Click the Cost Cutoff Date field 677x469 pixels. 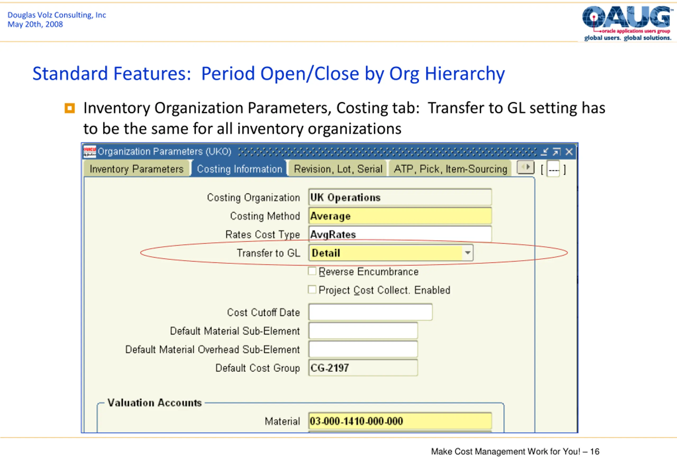tap(370, 312)
